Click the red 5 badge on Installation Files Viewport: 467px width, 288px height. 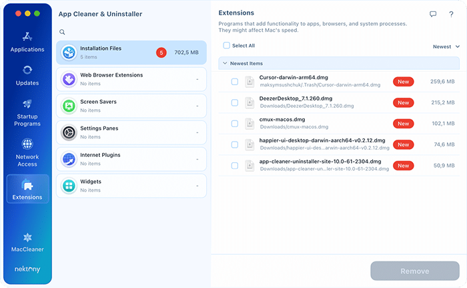coord(161,53)
